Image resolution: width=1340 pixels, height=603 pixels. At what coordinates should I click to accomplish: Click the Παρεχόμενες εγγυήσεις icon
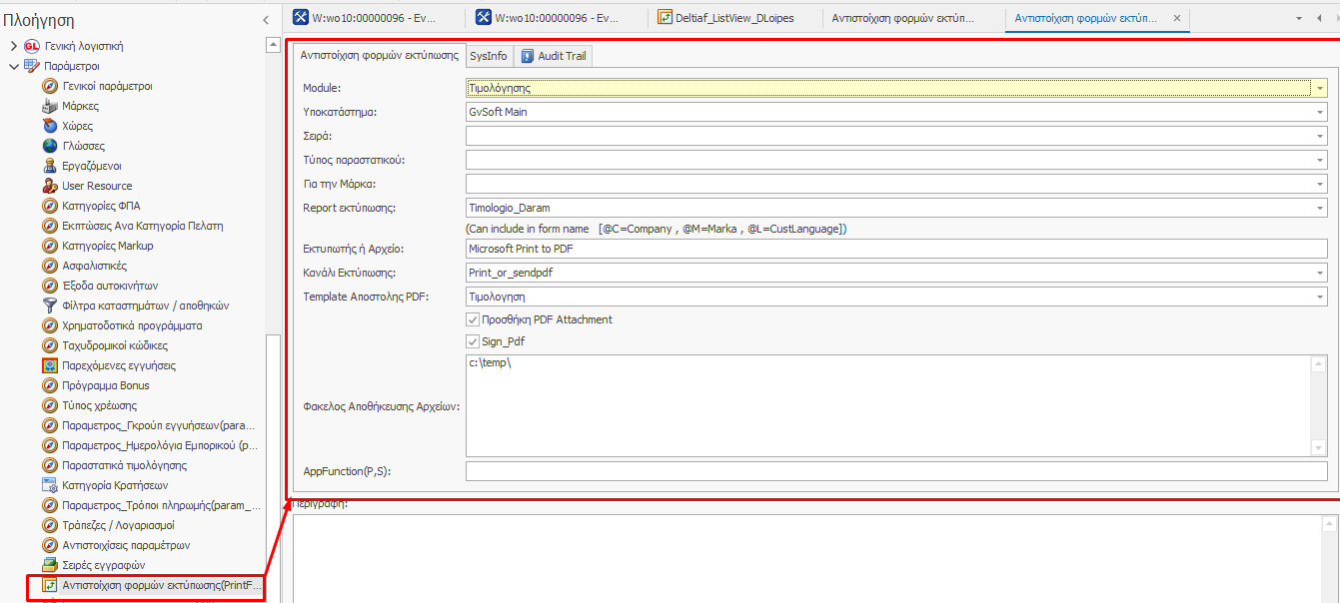pyautogui.click(x=50, y=365)
